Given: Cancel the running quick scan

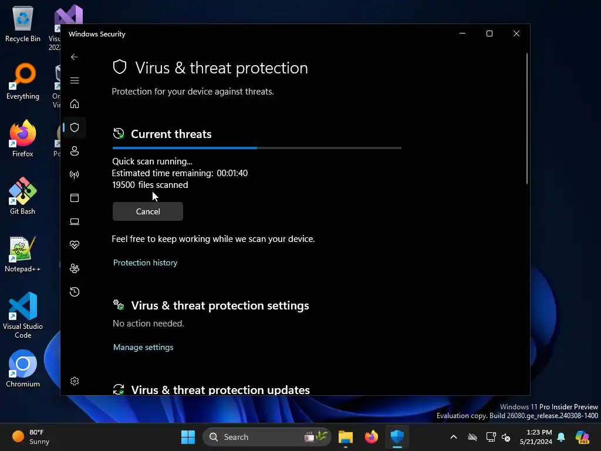Looking at the screenshot, I should (x=148, y=211).
